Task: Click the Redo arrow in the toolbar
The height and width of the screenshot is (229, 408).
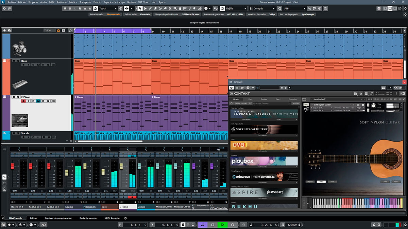Action: point(9,8)
